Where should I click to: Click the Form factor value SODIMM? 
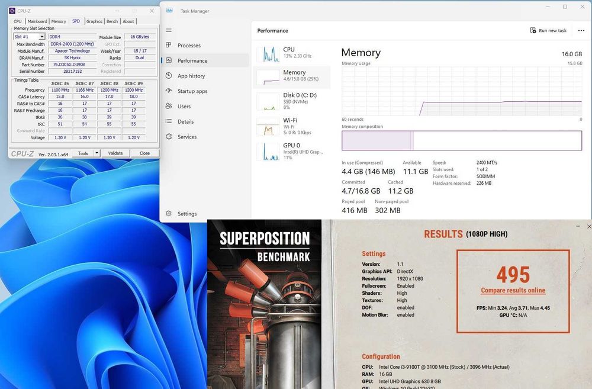pos(485,176)
